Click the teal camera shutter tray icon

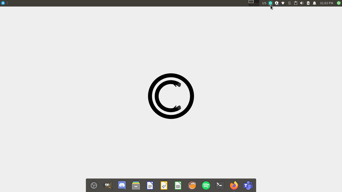270,3
